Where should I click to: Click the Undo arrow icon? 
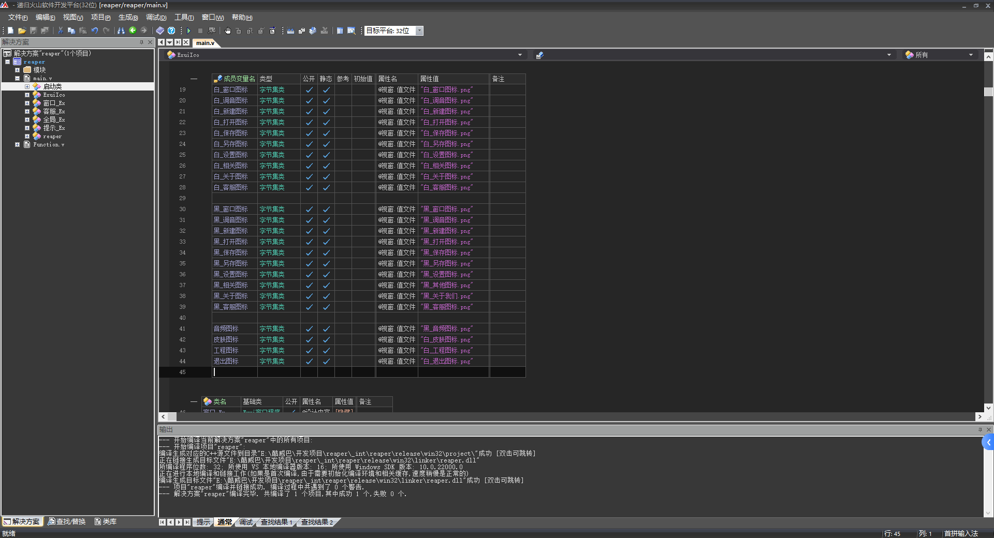[95, 31]
